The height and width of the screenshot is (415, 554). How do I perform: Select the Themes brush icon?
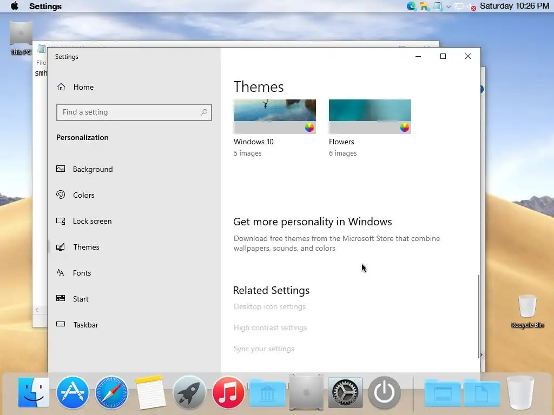click(x=61, y=247)
